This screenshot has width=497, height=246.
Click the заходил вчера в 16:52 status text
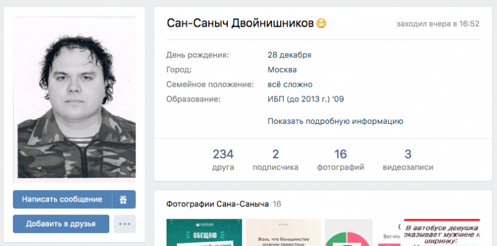pos(438,24)
